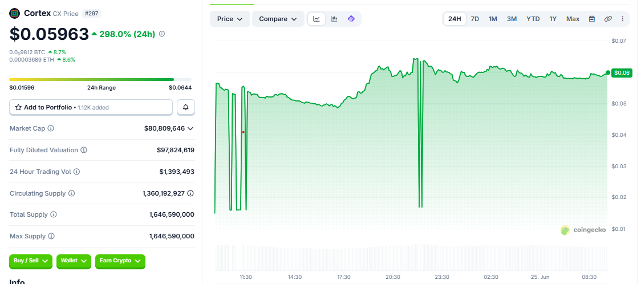Select the 3M time range
This screenshot has width=641, height=284.
tap(512, 19)
